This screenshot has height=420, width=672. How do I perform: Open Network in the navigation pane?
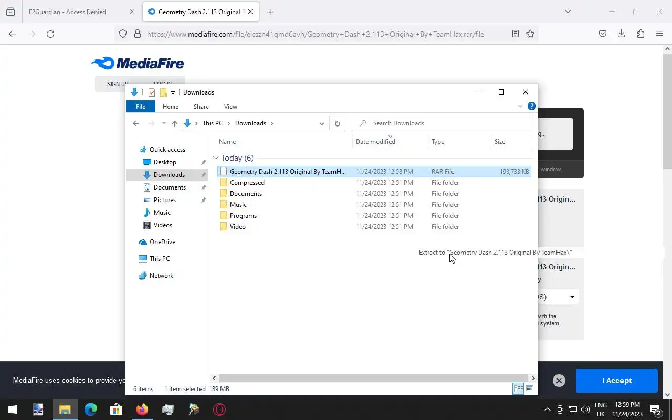tap(161, 276)
